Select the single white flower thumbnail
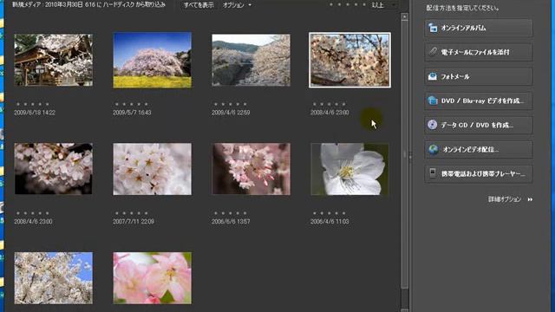This screenshot has height=312, width=555. [x=349, y=169]
